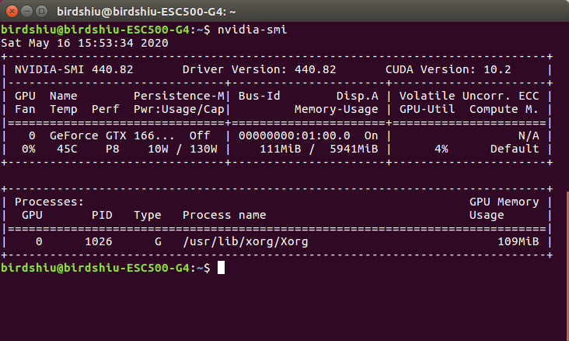569x341 pixels.
Task: Click the GPU-Util header
Action: click(x=427, y=109)
